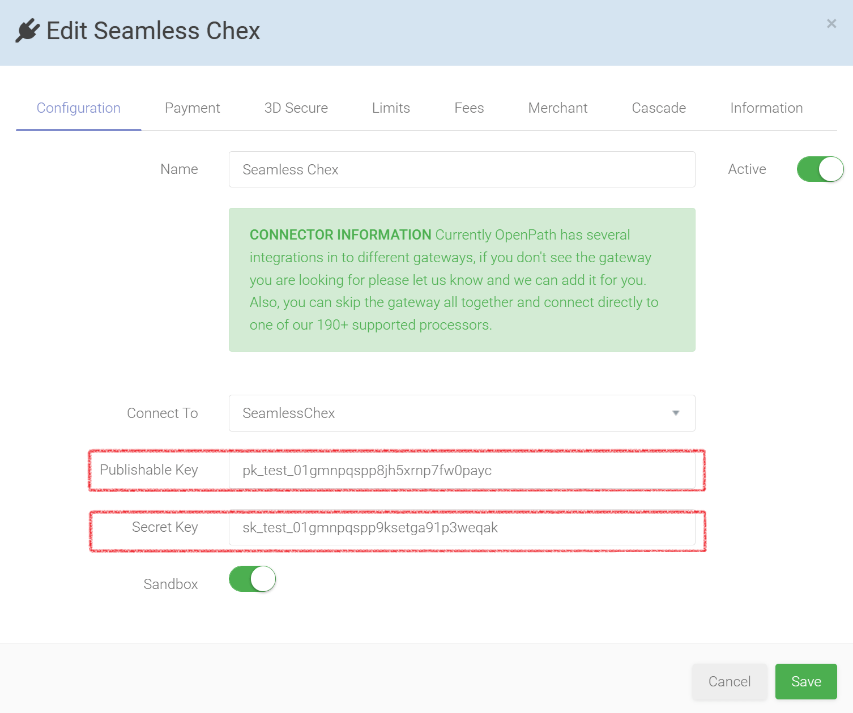The width and height of the screenshot is (853, 713).
Task: Click the Name label
Action: click(179, 169)
